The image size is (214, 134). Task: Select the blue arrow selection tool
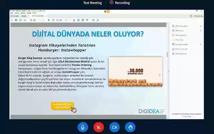point(49,20)
